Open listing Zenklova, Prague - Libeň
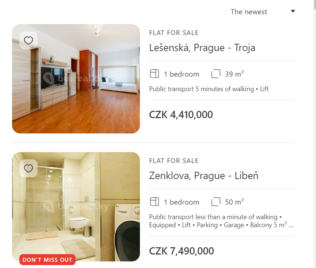 pos(203,176)
